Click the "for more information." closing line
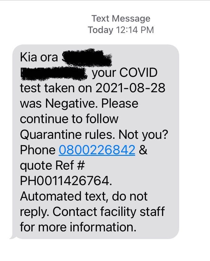Screen dimensions: 210x261 coord(78,227)
